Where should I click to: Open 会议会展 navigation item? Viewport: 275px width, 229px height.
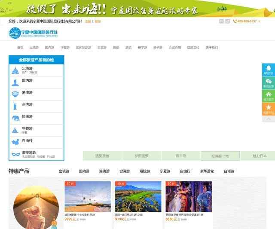[175, 48]
